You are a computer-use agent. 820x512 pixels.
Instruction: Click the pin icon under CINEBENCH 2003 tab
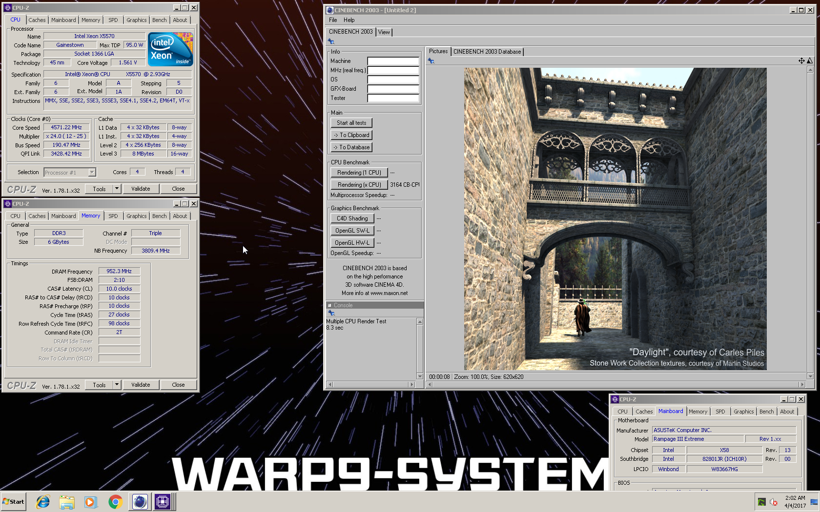[331, 41]
